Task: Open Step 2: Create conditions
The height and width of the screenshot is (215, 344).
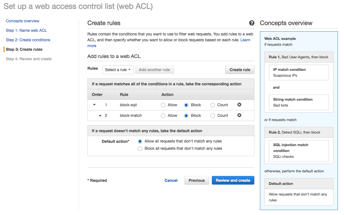Action: click(x=28, y=40)
